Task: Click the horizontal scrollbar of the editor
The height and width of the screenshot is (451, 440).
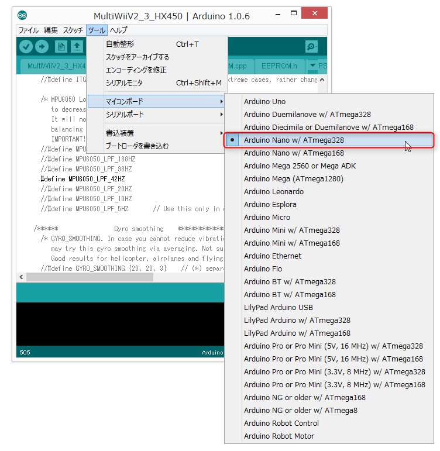Action: click(x=88, y=277)
